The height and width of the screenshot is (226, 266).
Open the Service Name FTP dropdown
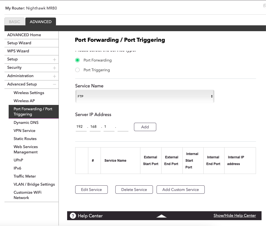point(145,96)
